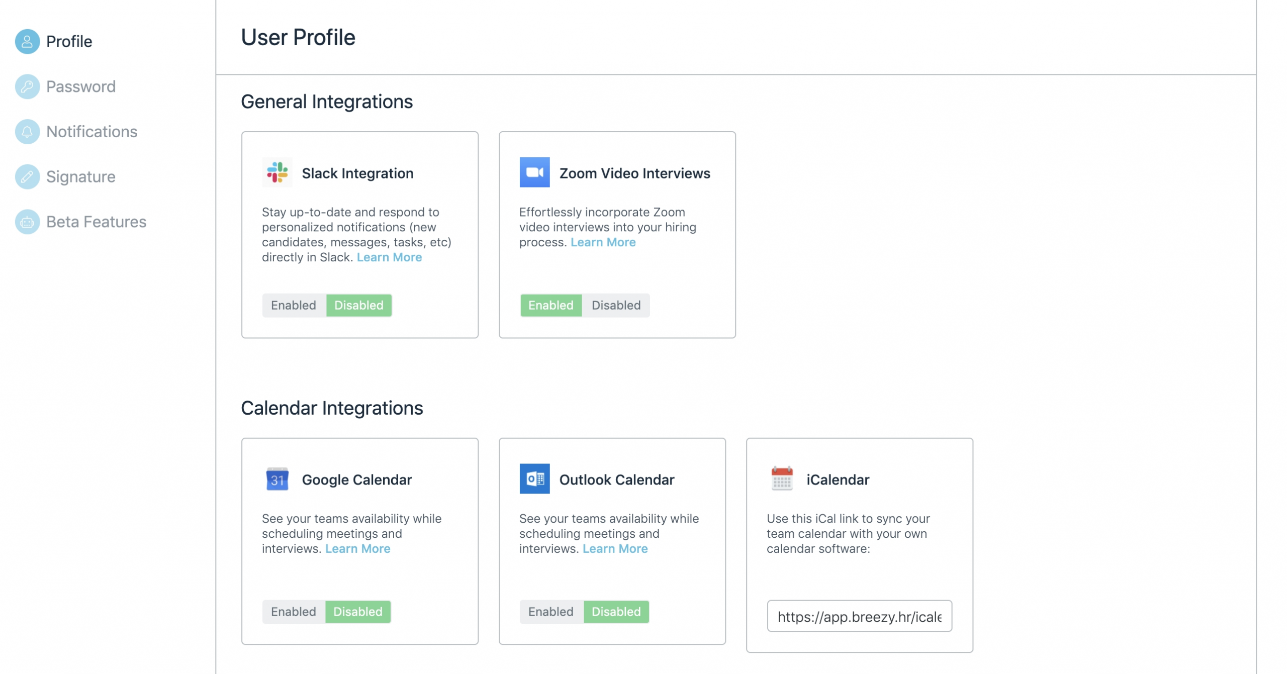1287x674 pixels.
Task: Click the Beta Features sidebar icon
Action: tap(27, 221)
